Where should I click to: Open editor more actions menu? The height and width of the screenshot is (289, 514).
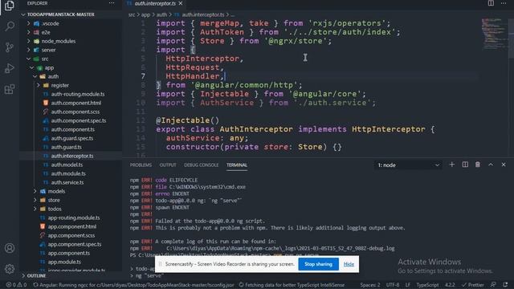504,3
